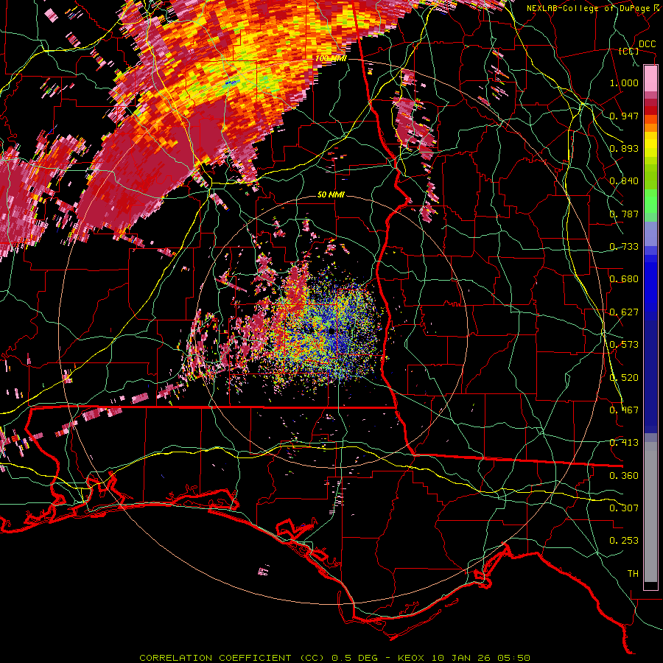Click the CORRELATION COEFFICIENT (CC) caption text
The height and width of the screenshot is (663, 663).
pyautogui.click(x=232, y=658)
